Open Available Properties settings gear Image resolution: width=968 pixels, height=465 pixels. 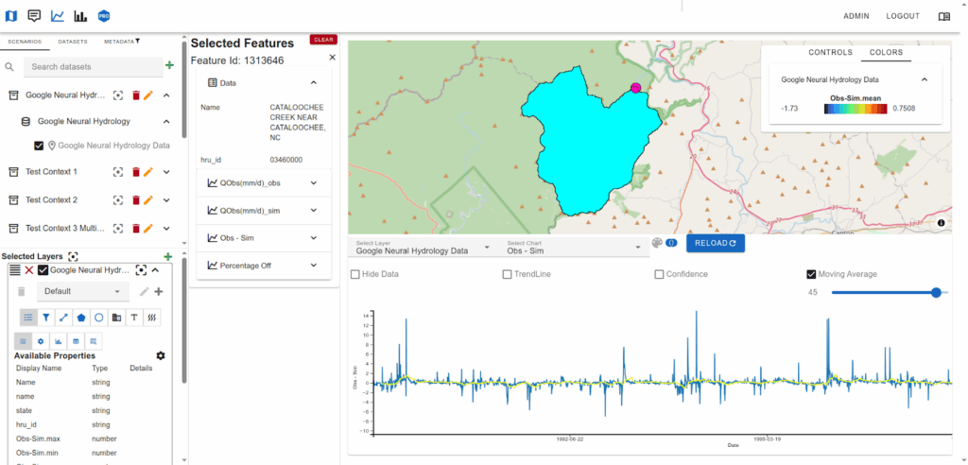(x=161, y=355)
